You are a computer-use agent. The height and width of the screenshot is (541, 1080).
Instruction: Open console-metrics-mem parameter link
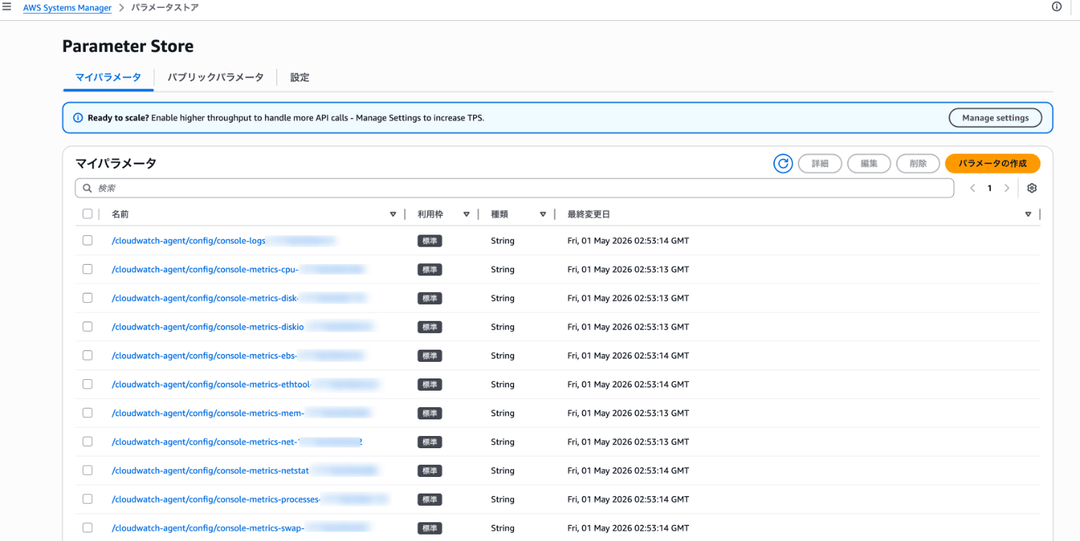[x=241, y=413]
